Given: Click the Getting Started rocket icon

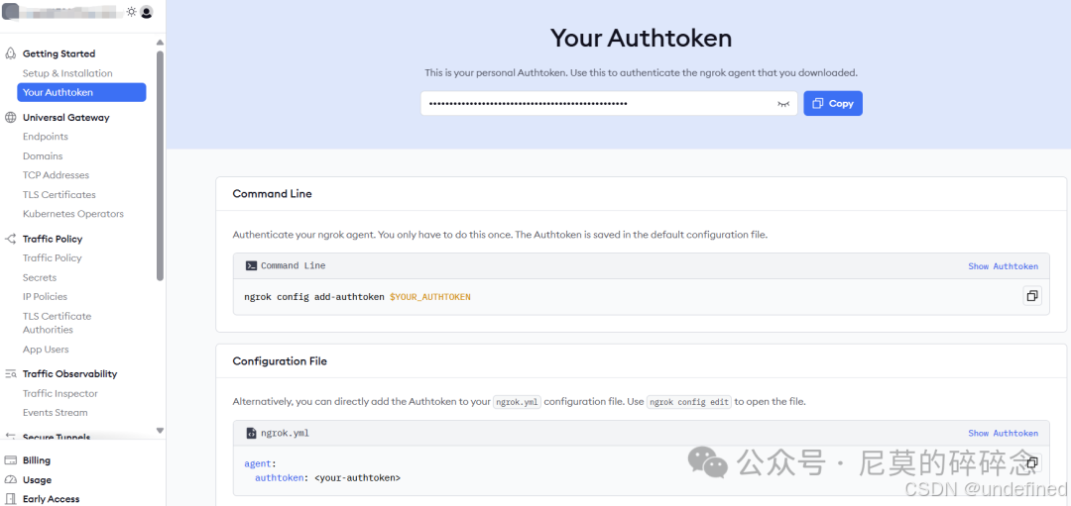Looking at the screenshot, I should coord(10,53).
